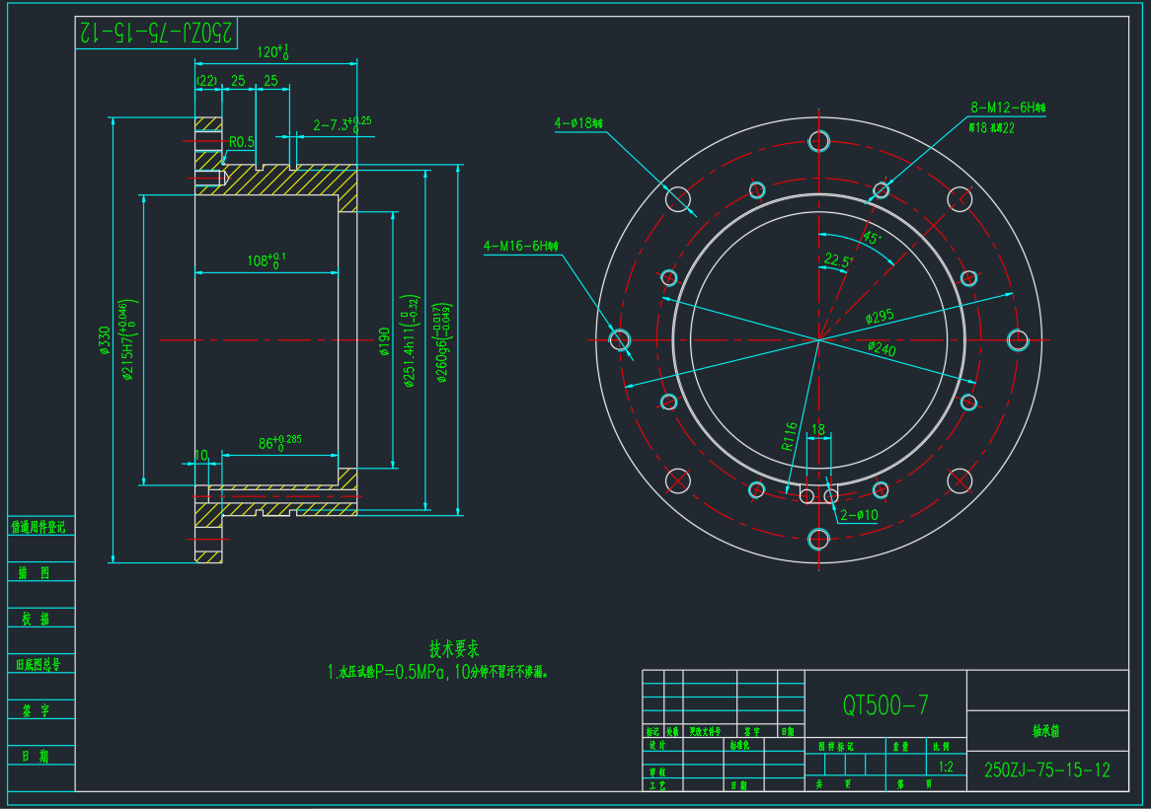Viewport: 1151px width, 809px height.
Task: Click the 轴承箱 part name in title block
Action: click(1045, 732)
